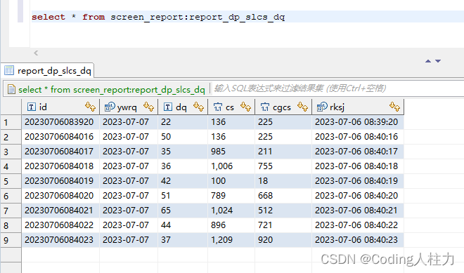Select row number 6 header
This screenshot has width=464, height=273.
tap(11, 196)
